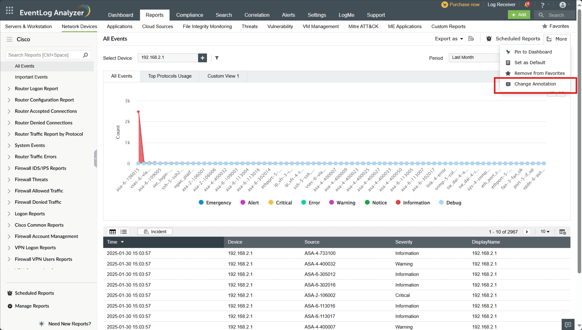
Task: Select the Important Events report
Action: click(x=31, y=77)
